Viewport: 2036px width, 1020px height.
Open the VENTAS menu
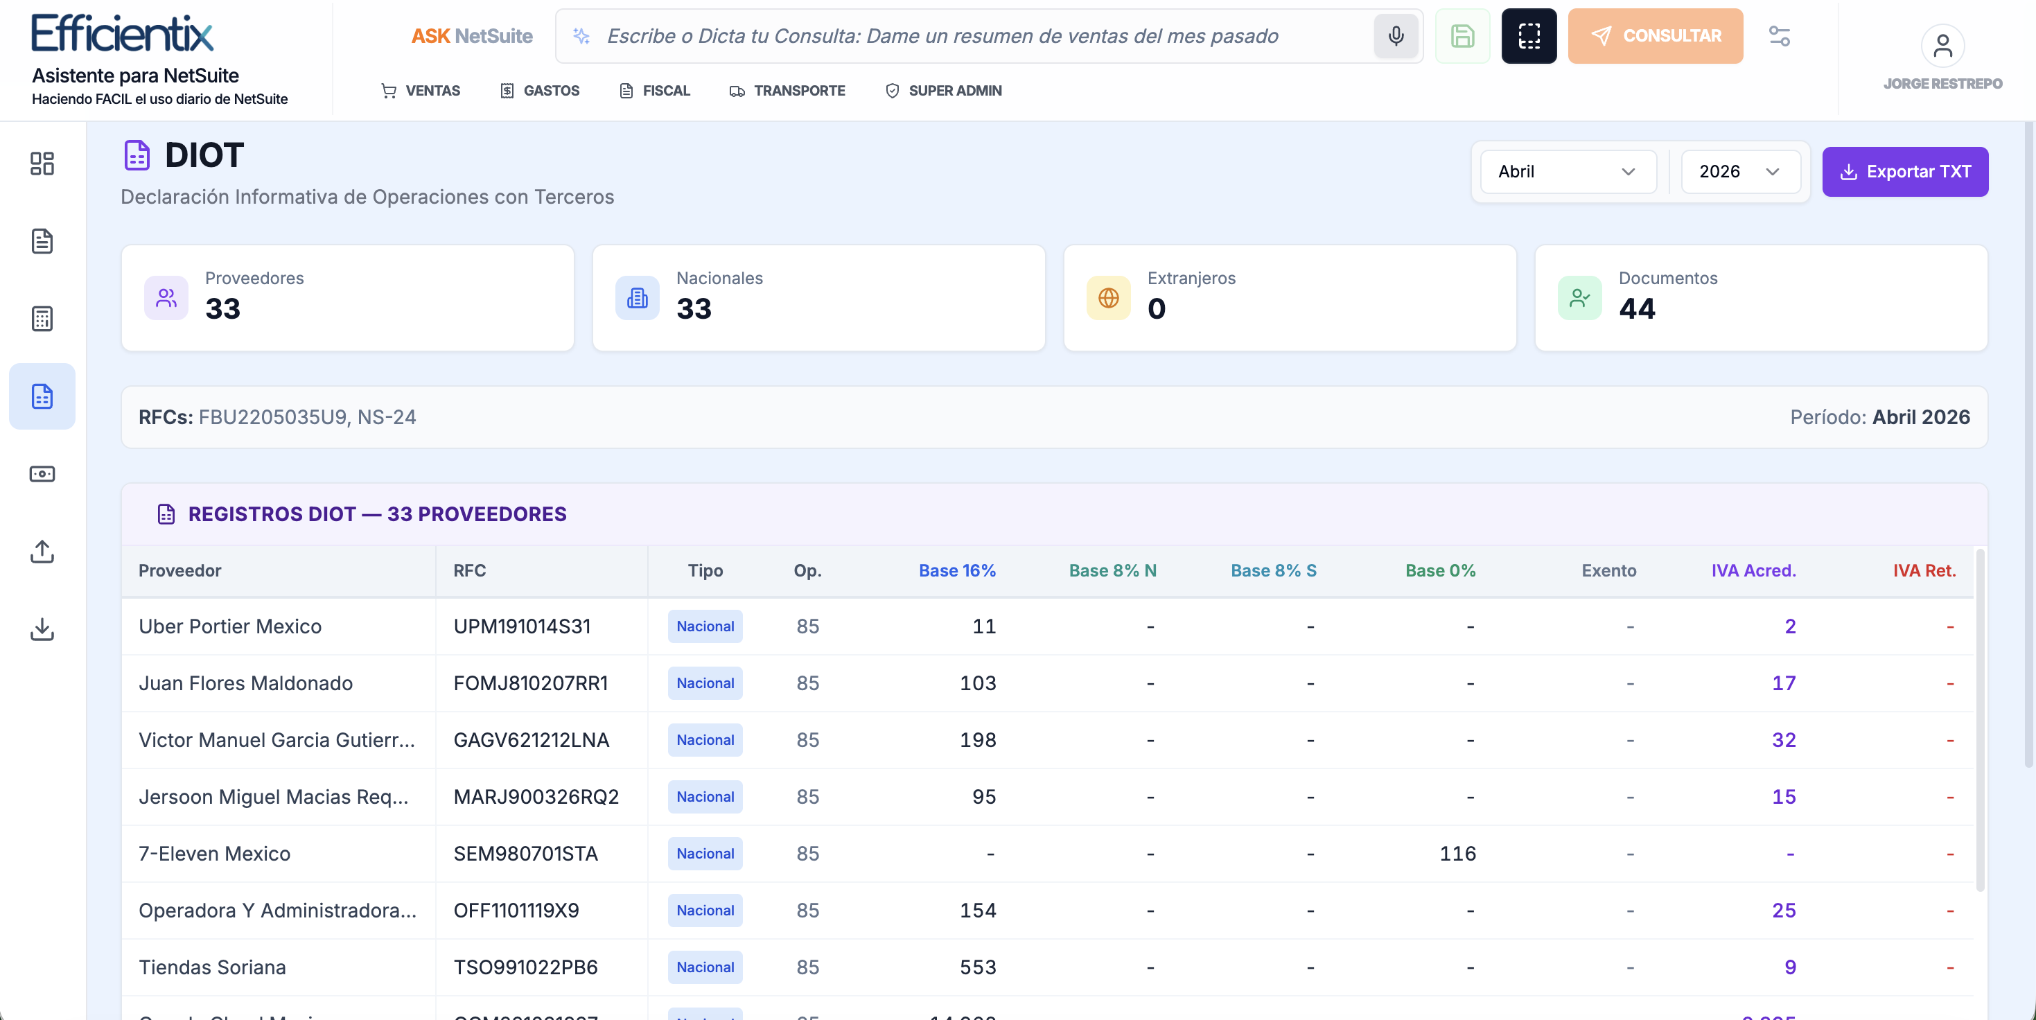pyautogui.click(x=421, y=91)
